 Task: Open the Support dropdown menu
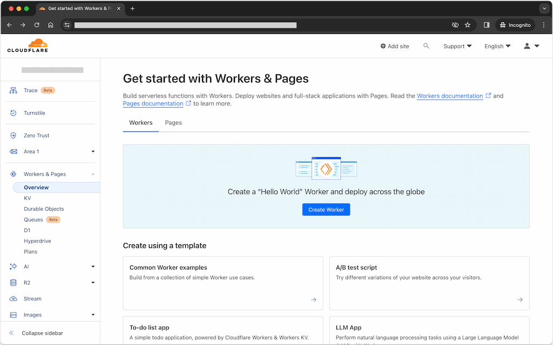457,46
